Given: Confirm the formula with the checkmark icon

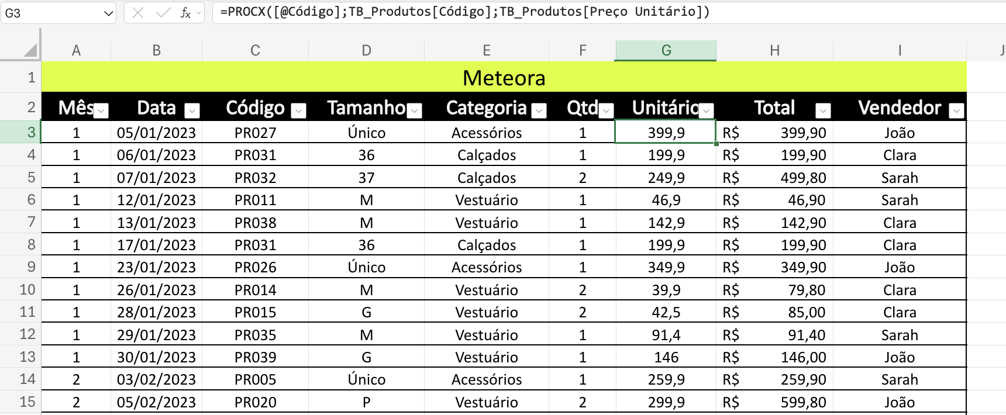Looking at the screenshot, I should click(163, 13).
